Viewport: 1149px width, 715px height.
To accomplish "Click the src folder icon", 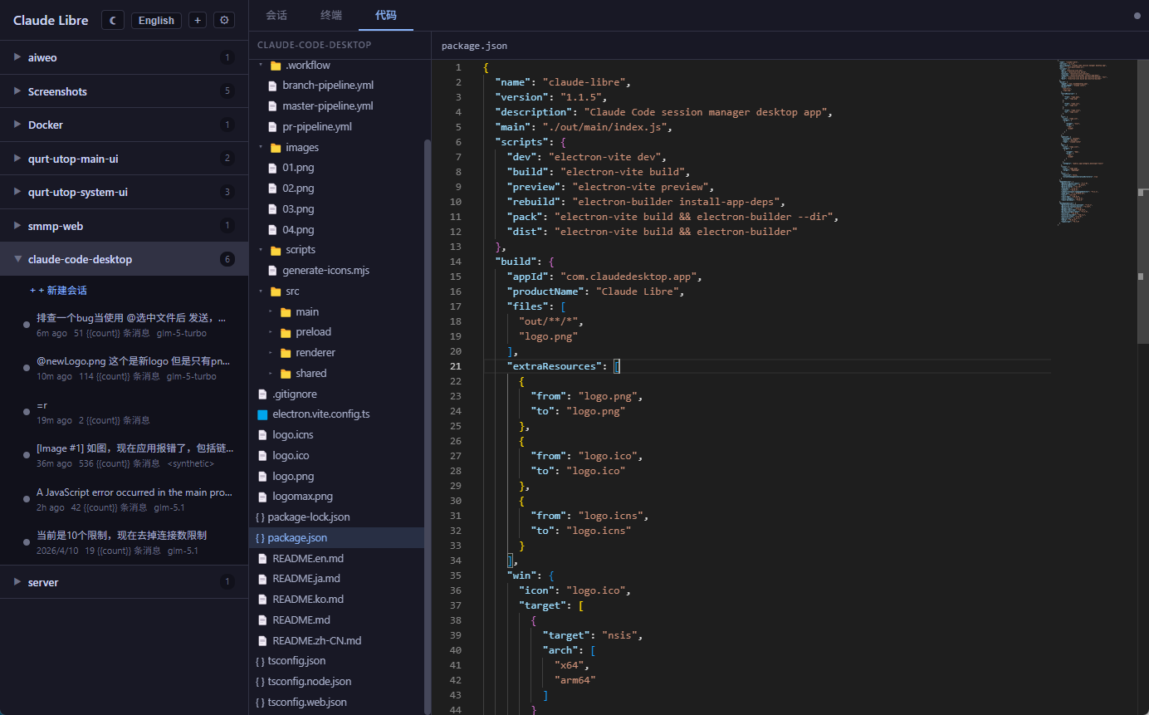I will (x=276, y=291).
